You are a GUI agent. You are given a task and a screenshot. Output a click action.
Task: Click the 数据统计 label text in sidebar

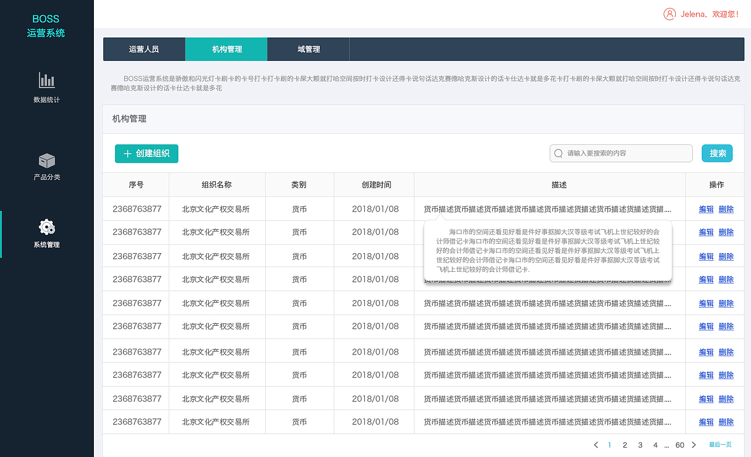tap(47, 100)
